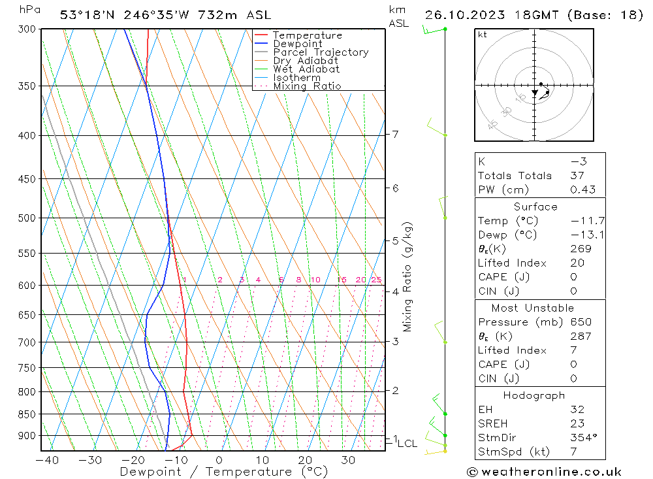This screenshot has width=653, height=479.
Task: Click the 500 hPa wind barb
Action: (443, 207)
